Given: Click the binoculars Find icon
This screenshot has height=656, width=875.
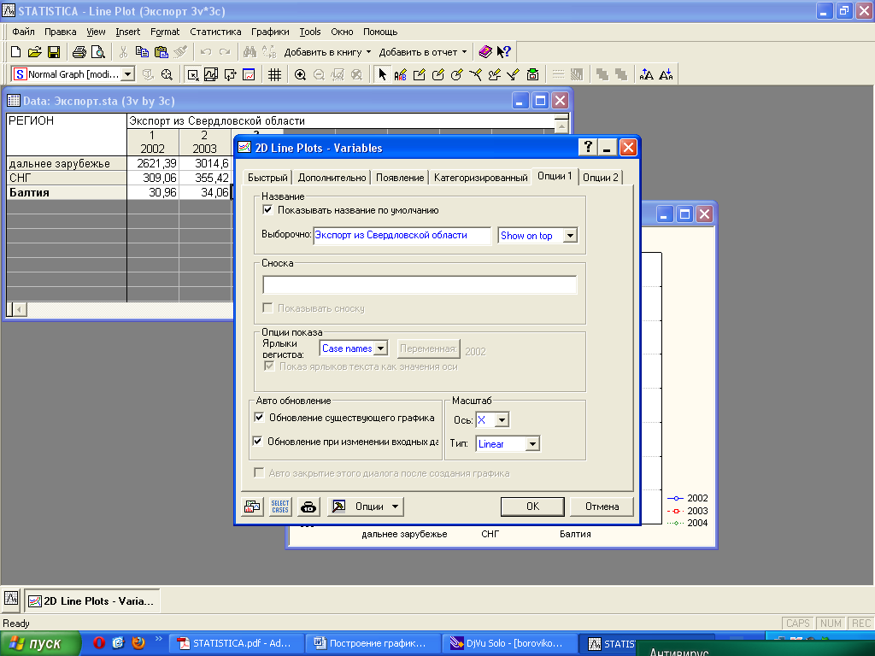Looking at the screenshot, I should tap(250, 52).
